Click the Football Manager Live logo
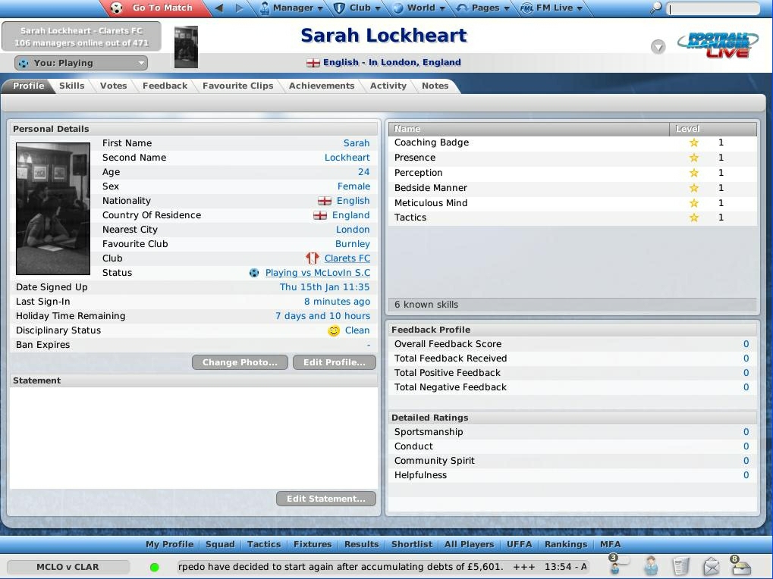 coord(719,42)
